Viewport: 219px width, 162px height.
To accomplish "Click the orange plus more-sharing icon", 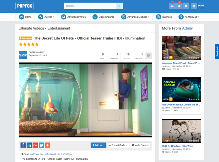I will 48,145.
